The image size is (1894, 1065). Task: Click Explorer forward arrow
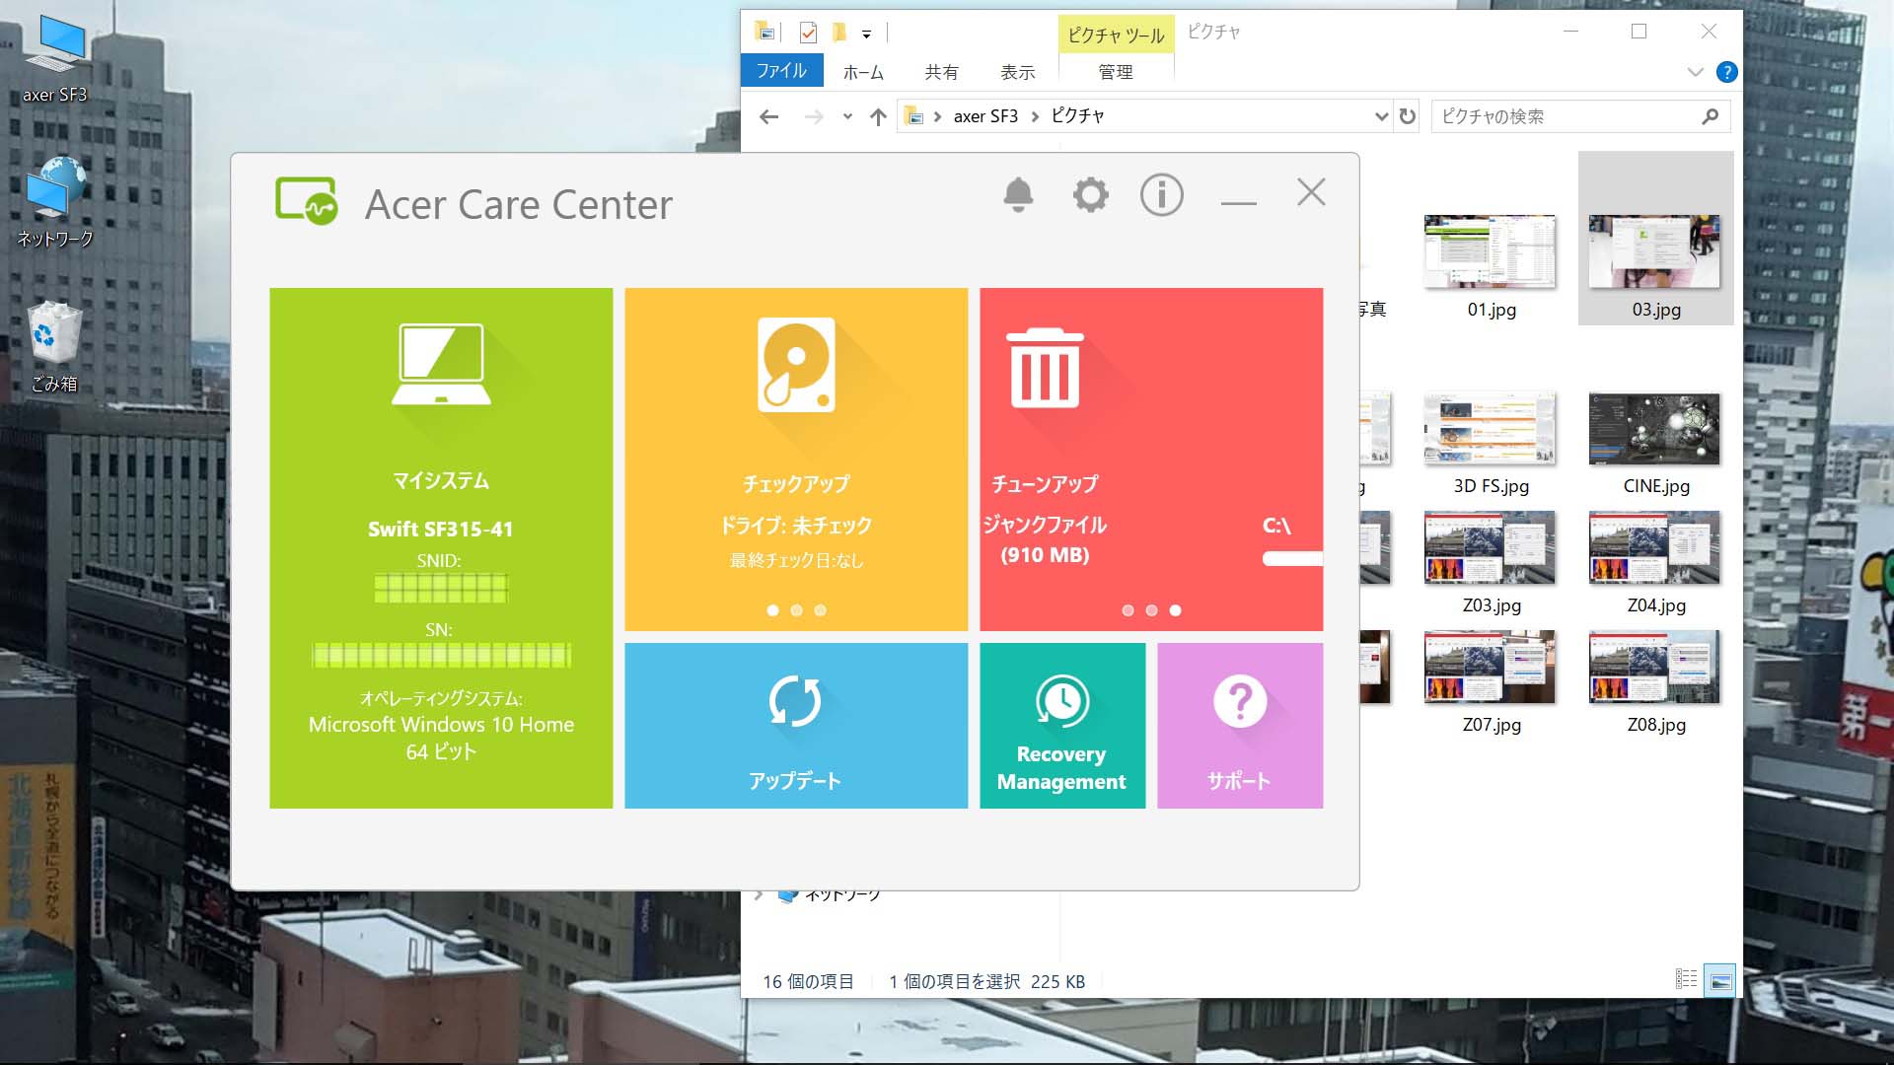point(814,116)
